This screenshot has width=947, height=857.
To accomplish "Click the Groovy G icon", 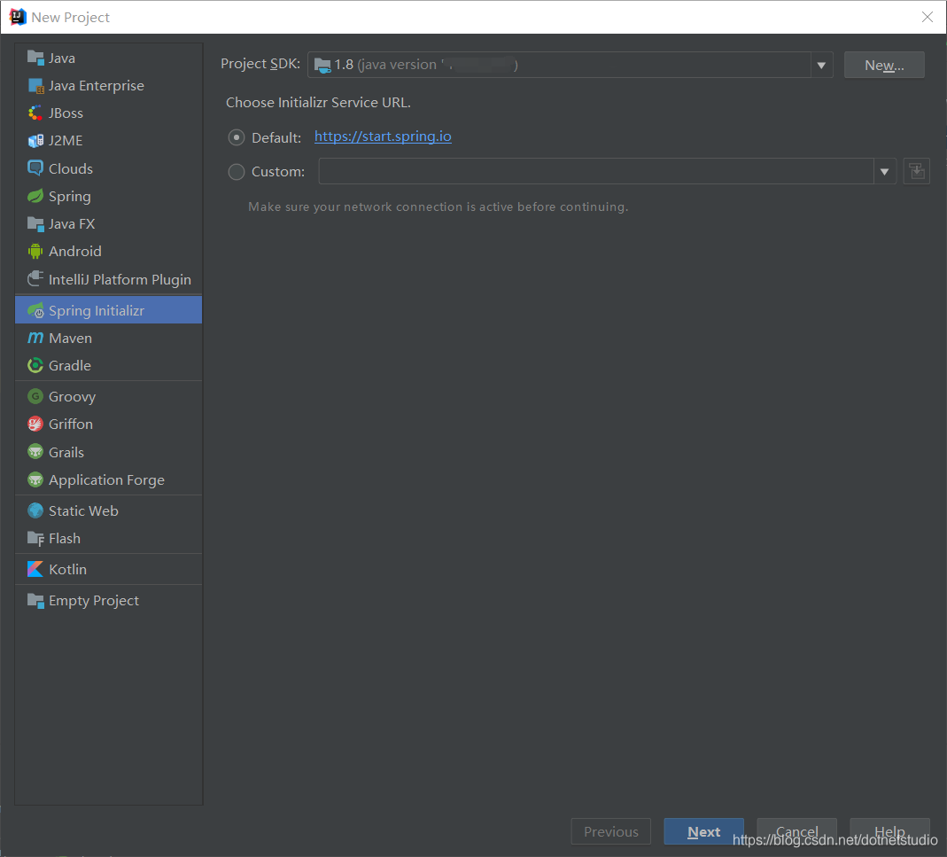I will click(x=35, y=396).
